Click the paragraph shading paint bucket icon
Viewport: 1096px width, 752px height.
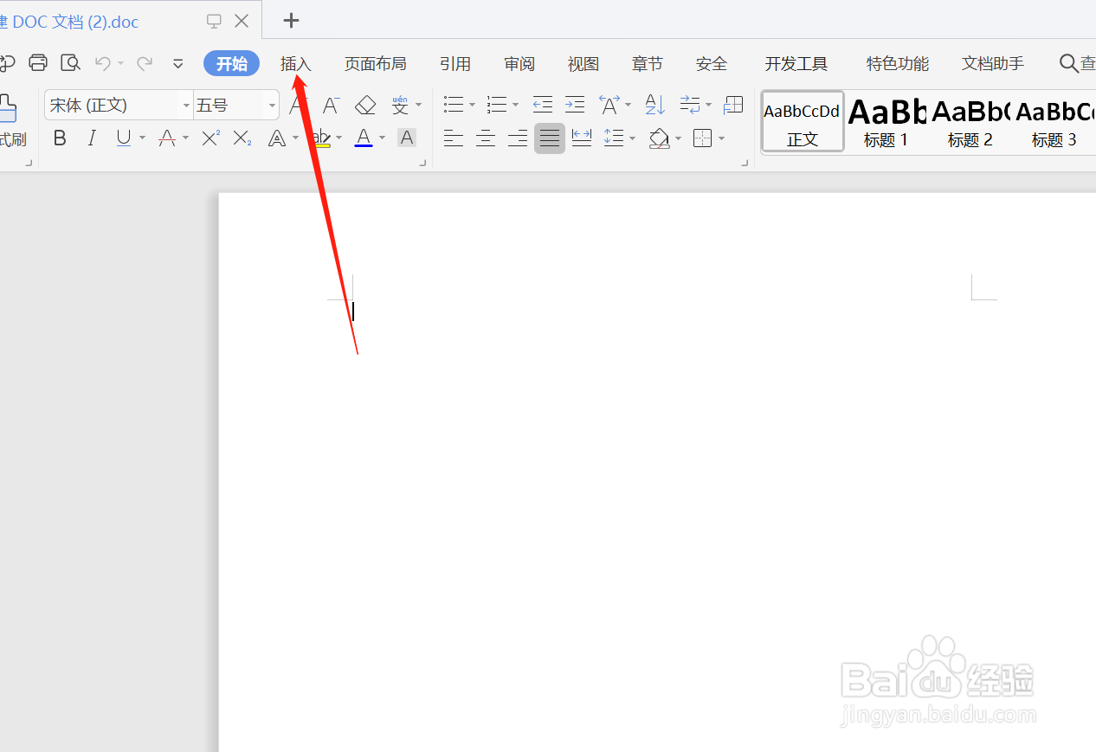point(660,138)
